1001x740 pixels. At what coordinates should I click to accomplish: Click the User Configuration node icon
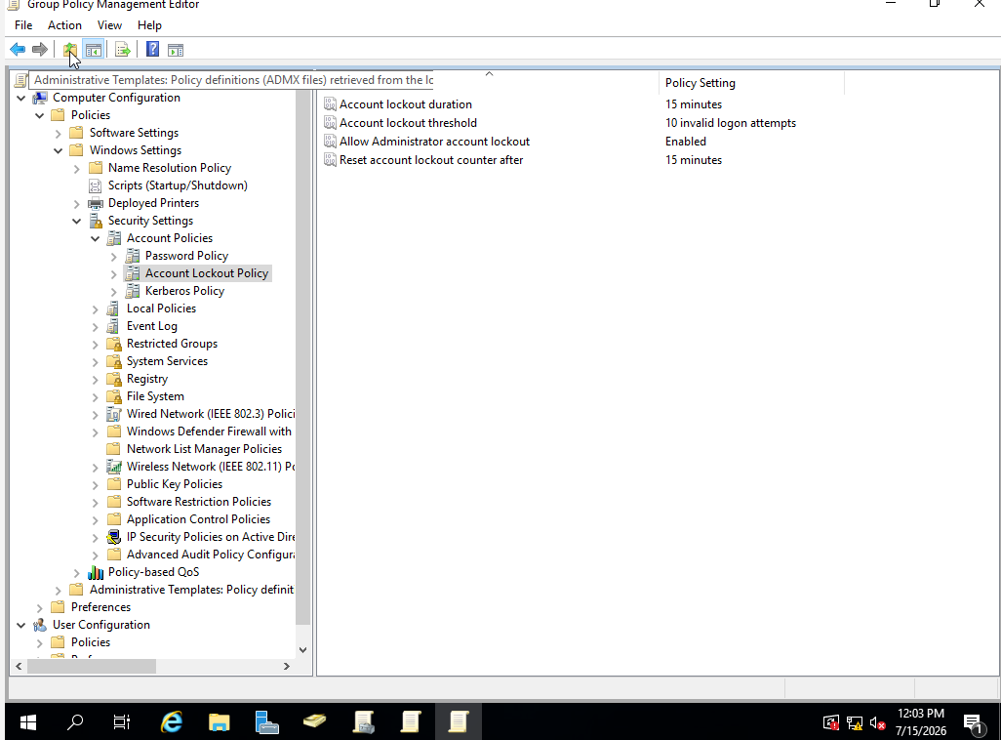pos(40,625)
